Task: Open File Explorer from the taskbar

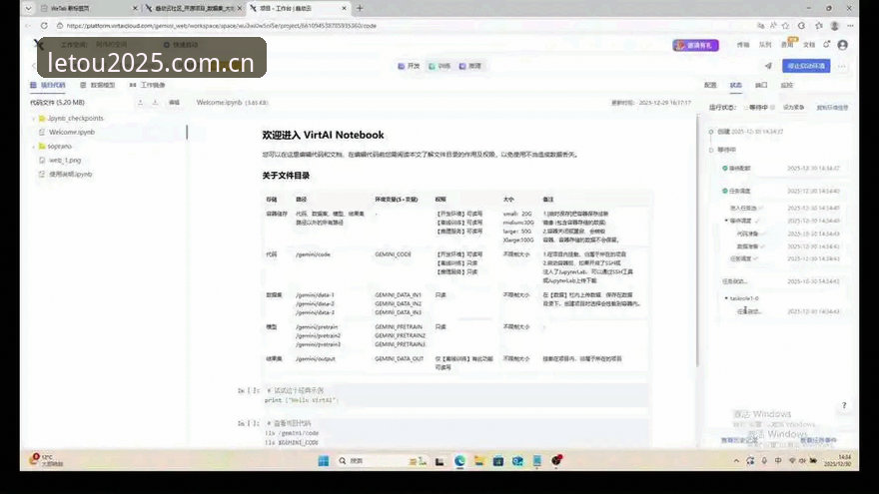Action: pyautogui.click(x=479, y=461)
